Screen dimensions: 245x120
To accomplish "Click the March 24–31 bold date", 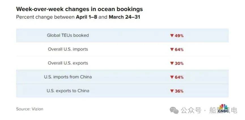I will pos(124,17).
